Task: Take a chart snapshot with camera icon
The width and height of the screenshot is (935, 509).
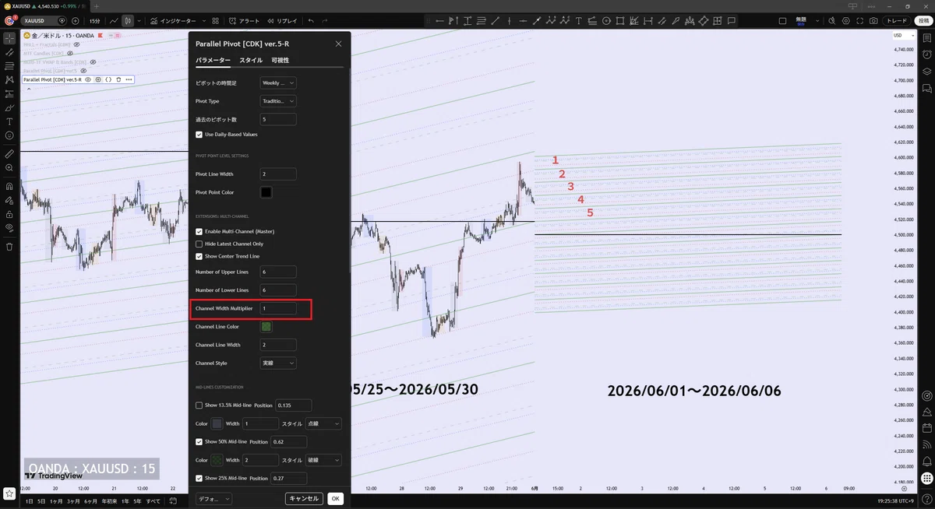Action: coord(873,21)
